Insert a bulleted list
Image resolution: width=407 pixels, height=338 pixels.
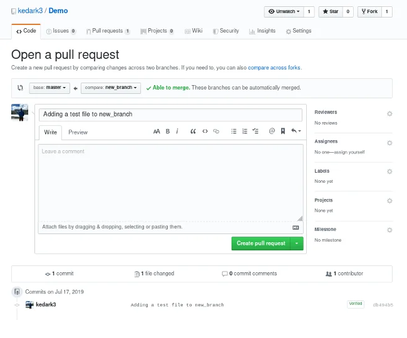click(x=234, y=131)
